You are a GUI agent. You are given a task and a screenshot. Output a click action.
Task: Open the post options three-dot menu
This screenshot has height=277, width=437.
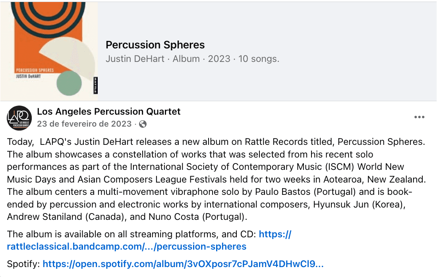tap(418, 117)
